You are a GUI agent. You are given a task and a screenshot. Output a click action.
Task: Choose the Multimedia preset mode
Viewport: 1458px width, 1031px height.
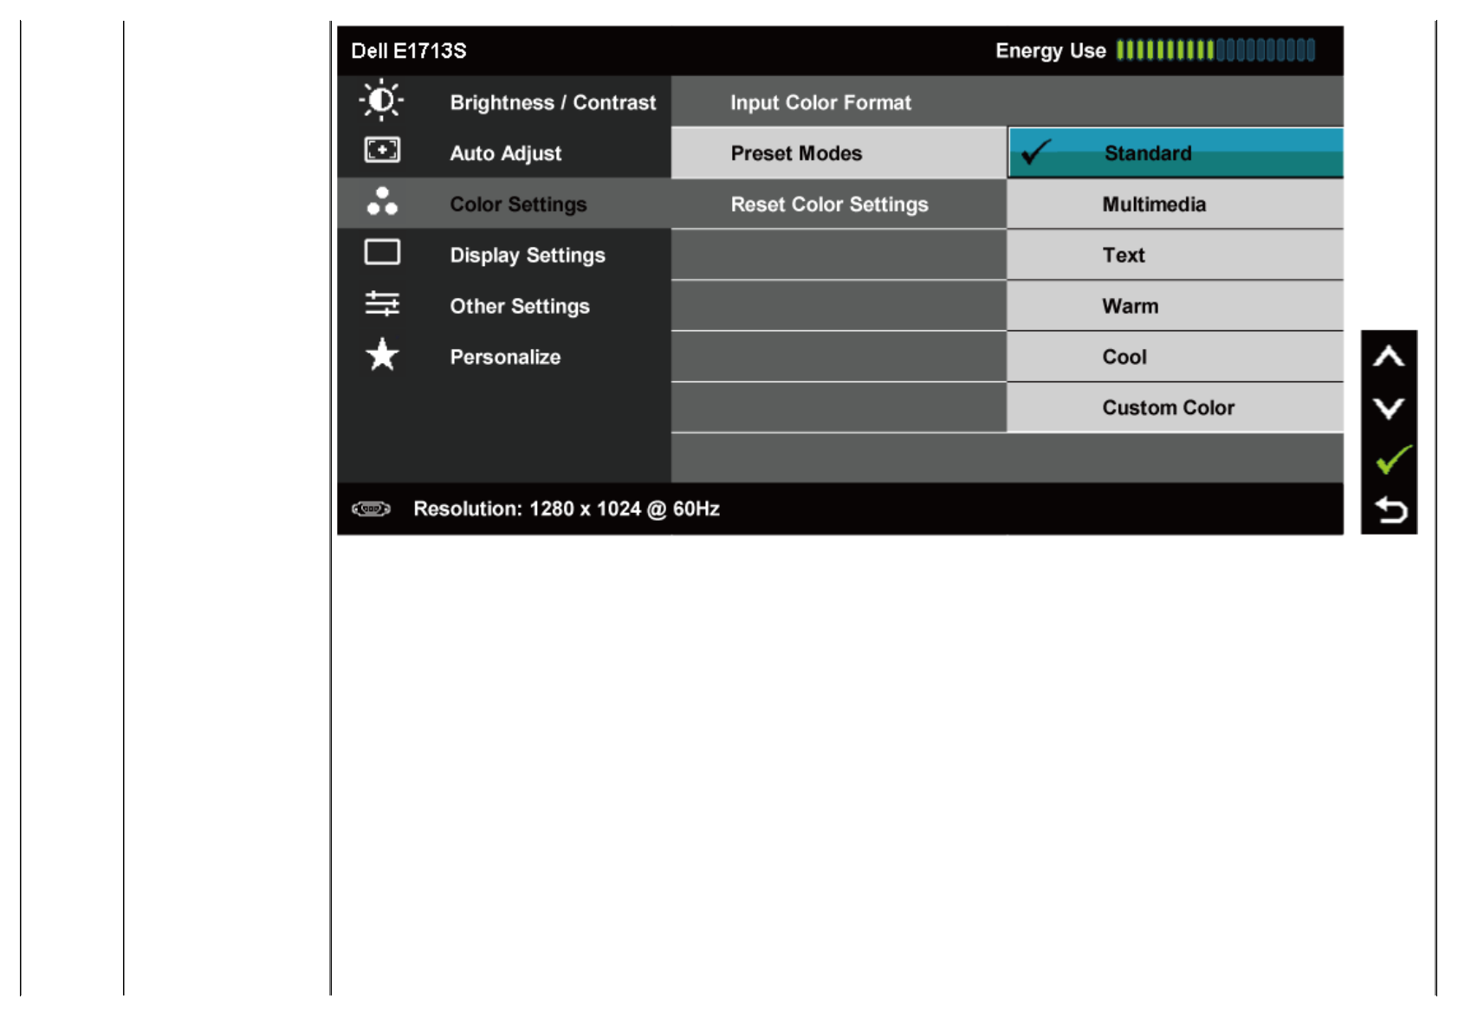pos(1176,204)
